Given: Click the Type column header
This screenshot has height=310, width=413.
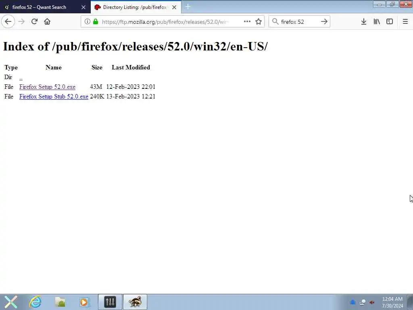Looking at the screenshot, I should click(11, 67).
